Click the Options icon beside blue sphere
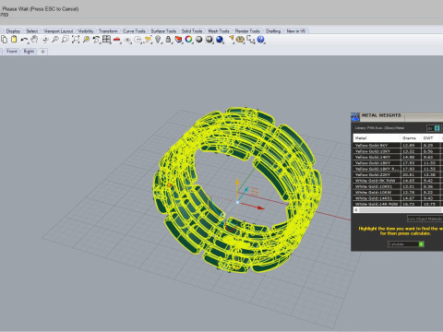The width and height of the screenshot is (443, 332). [231, 39]
